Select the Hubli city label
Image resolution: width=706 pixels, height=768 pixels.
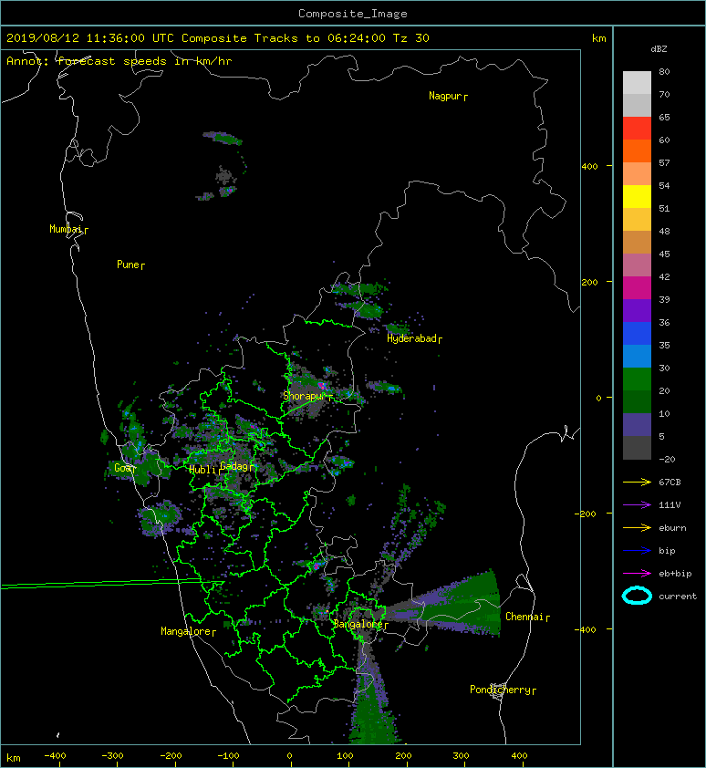(x=202, y=470)
